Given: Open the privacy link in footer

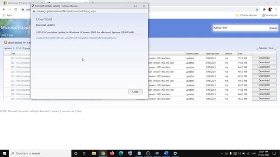Looking at the screenshot, I should pos(56,111).
